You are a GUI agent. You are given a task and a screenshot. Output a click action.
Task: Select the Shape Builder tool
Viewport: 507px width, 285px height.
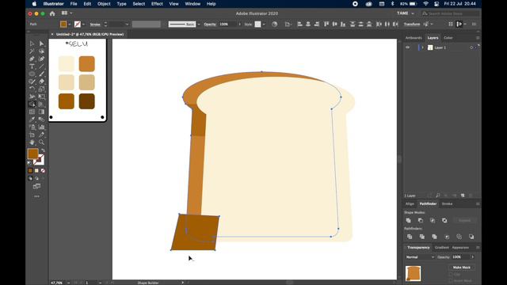[x=32, y=104]
